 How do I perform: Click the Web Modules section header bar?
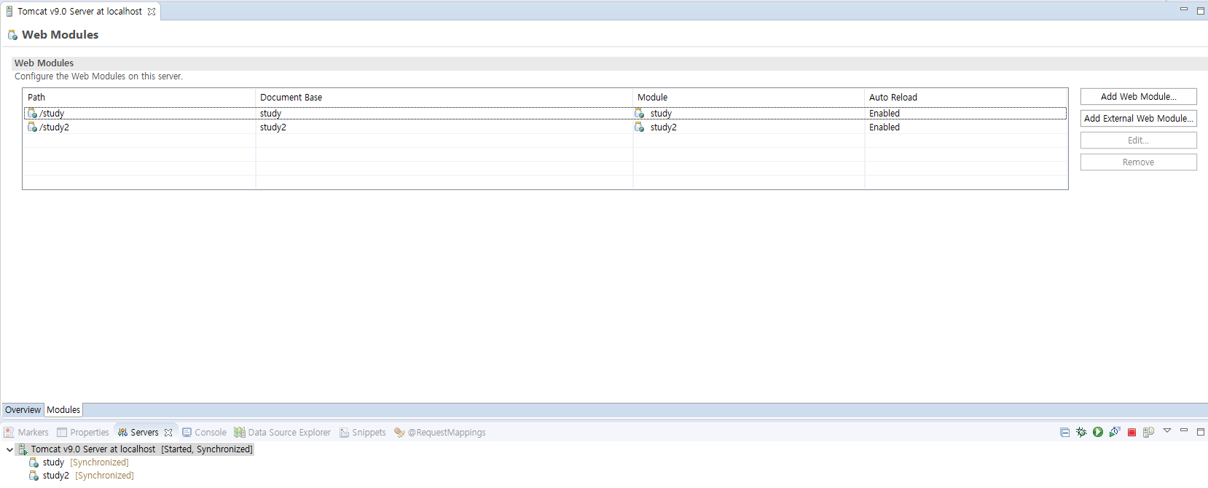click(610, 63)
